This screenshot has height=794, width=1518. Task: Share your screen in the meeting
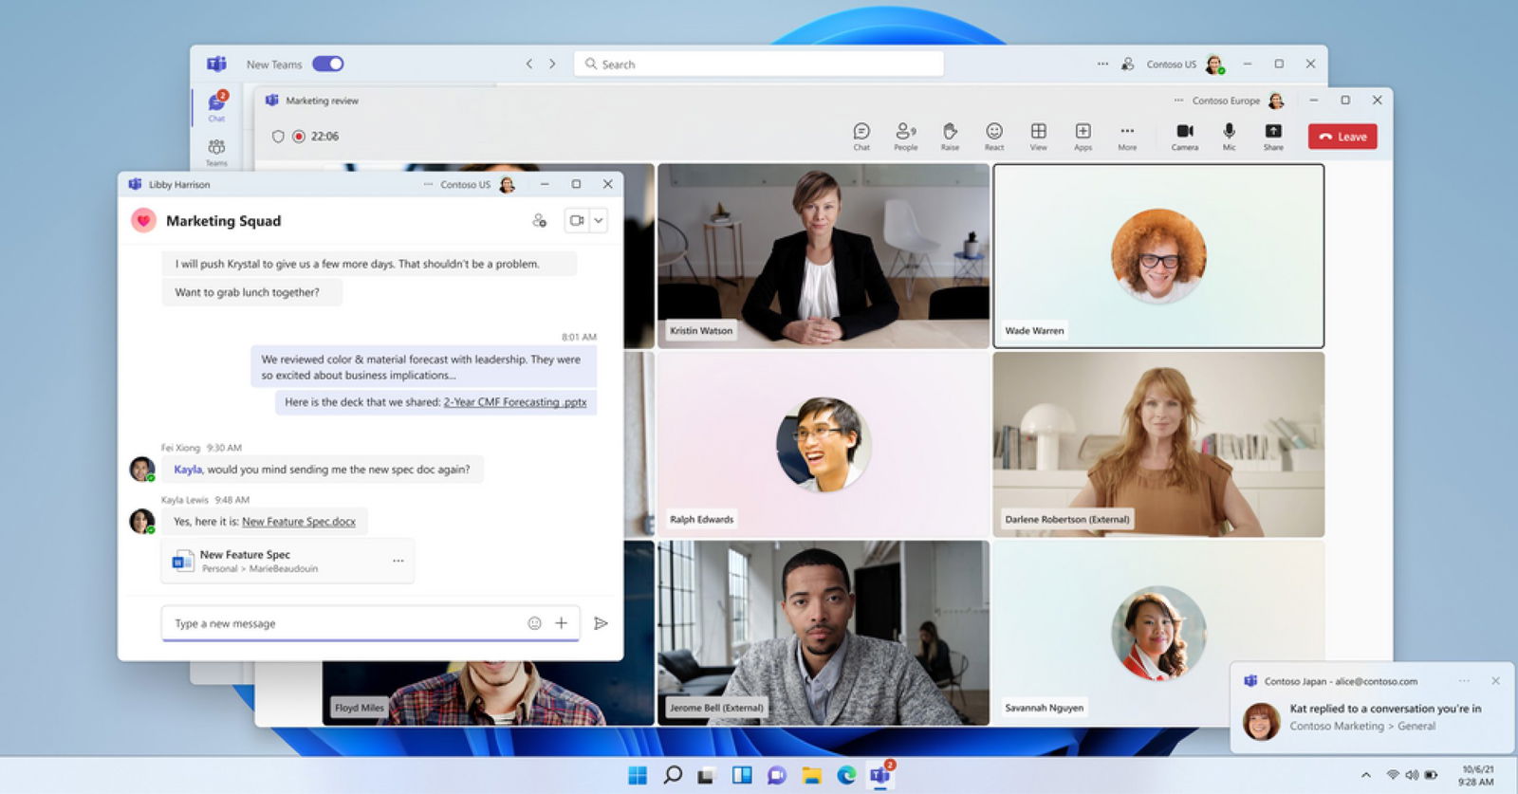[1273, 136]
